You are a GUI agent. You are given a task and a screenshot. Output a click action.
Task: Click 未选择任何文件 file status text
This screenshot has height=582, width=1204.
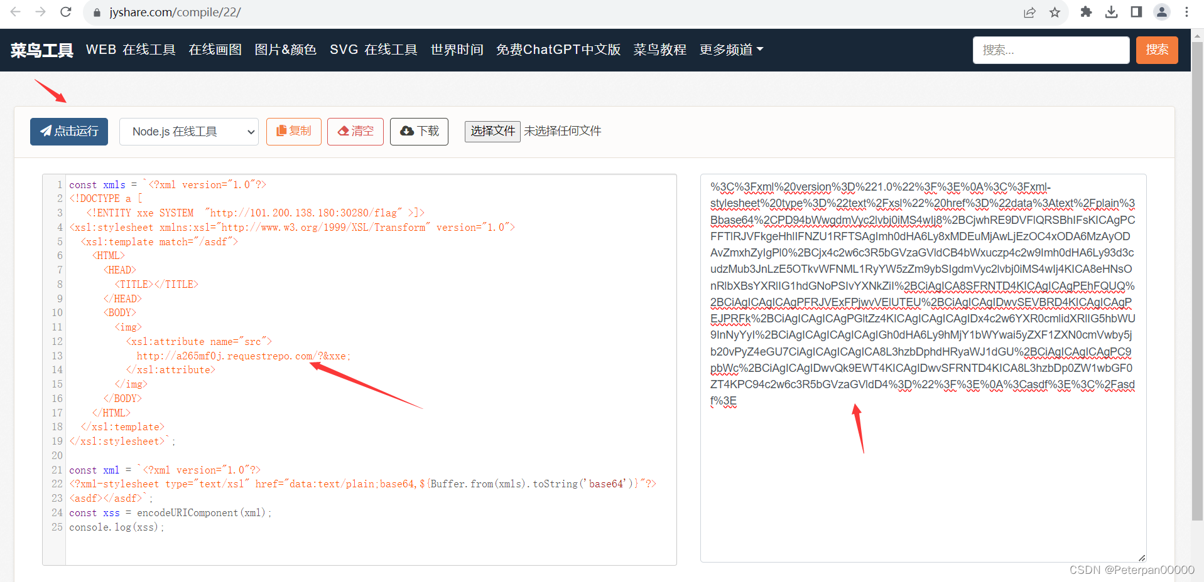point(562,132)
